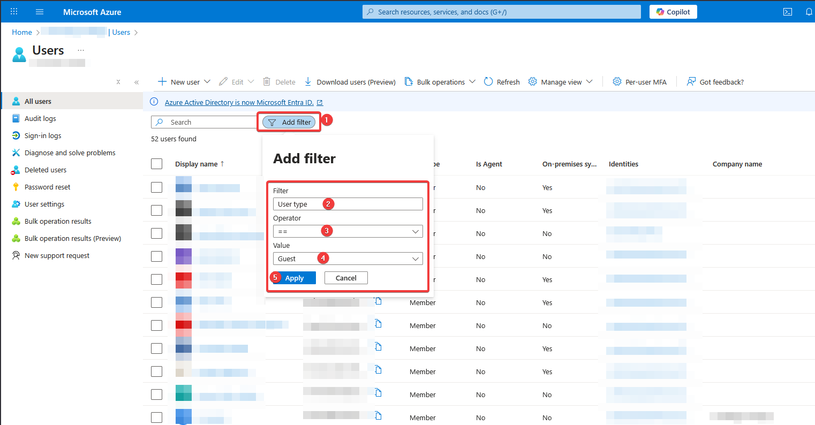Click the notifications bell icon

809,12
